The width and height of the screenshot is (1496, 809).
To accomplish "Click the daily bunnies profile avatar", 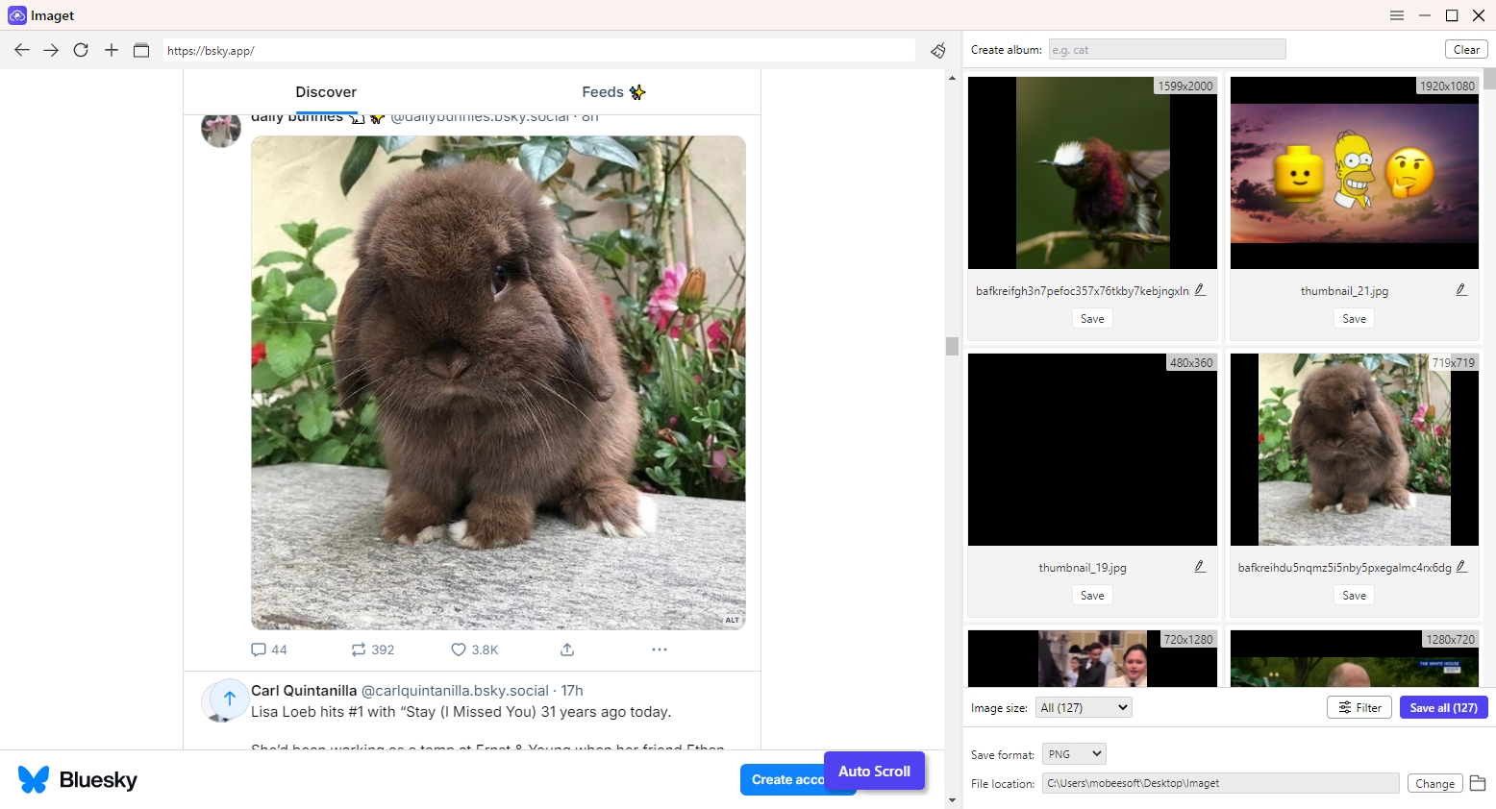I will (220, 131).
